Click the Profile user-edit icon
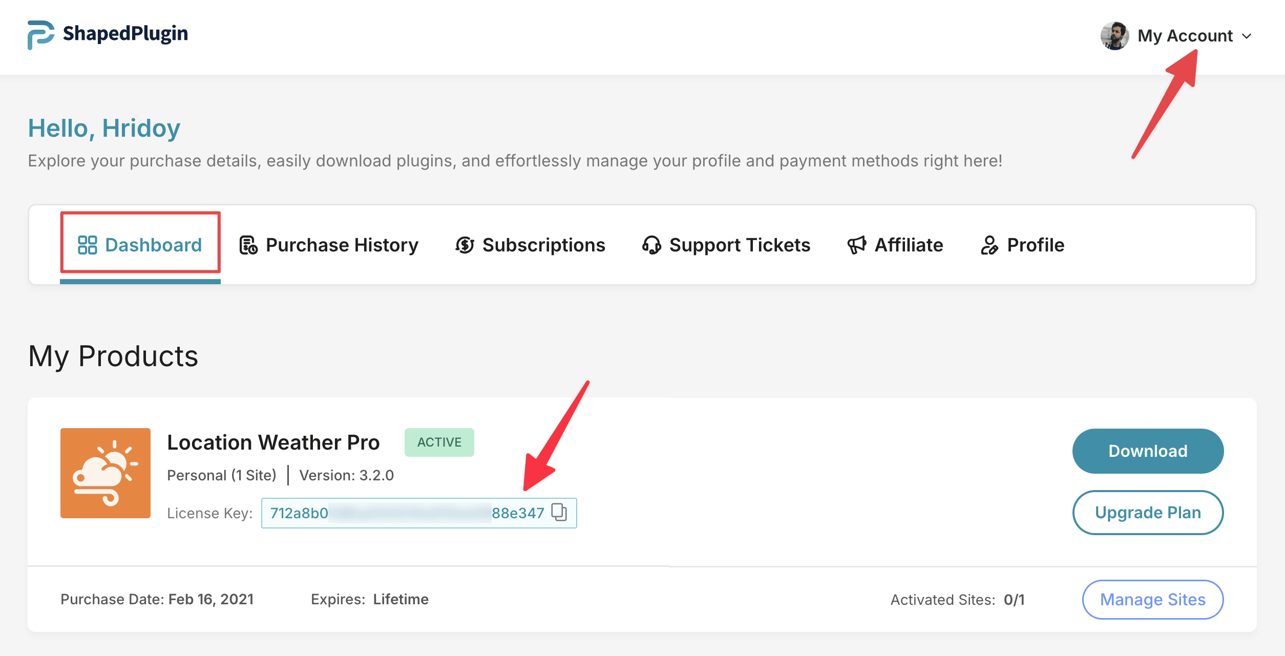 click(989, 245)
